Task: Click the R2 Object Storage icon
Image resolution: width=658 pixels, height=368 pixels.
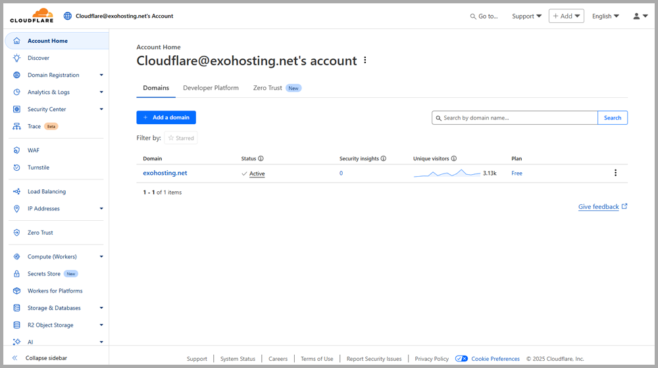Action: (17, 325)
